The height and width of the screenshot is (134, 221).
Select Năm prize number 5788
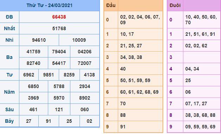pos(59,86)
